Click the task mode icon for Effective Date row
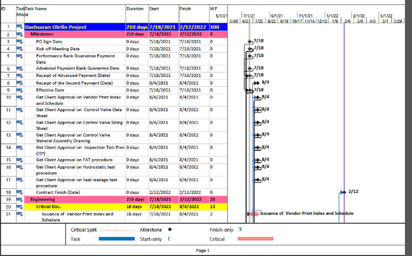The image size is (412, 256). tap(20, 90)
